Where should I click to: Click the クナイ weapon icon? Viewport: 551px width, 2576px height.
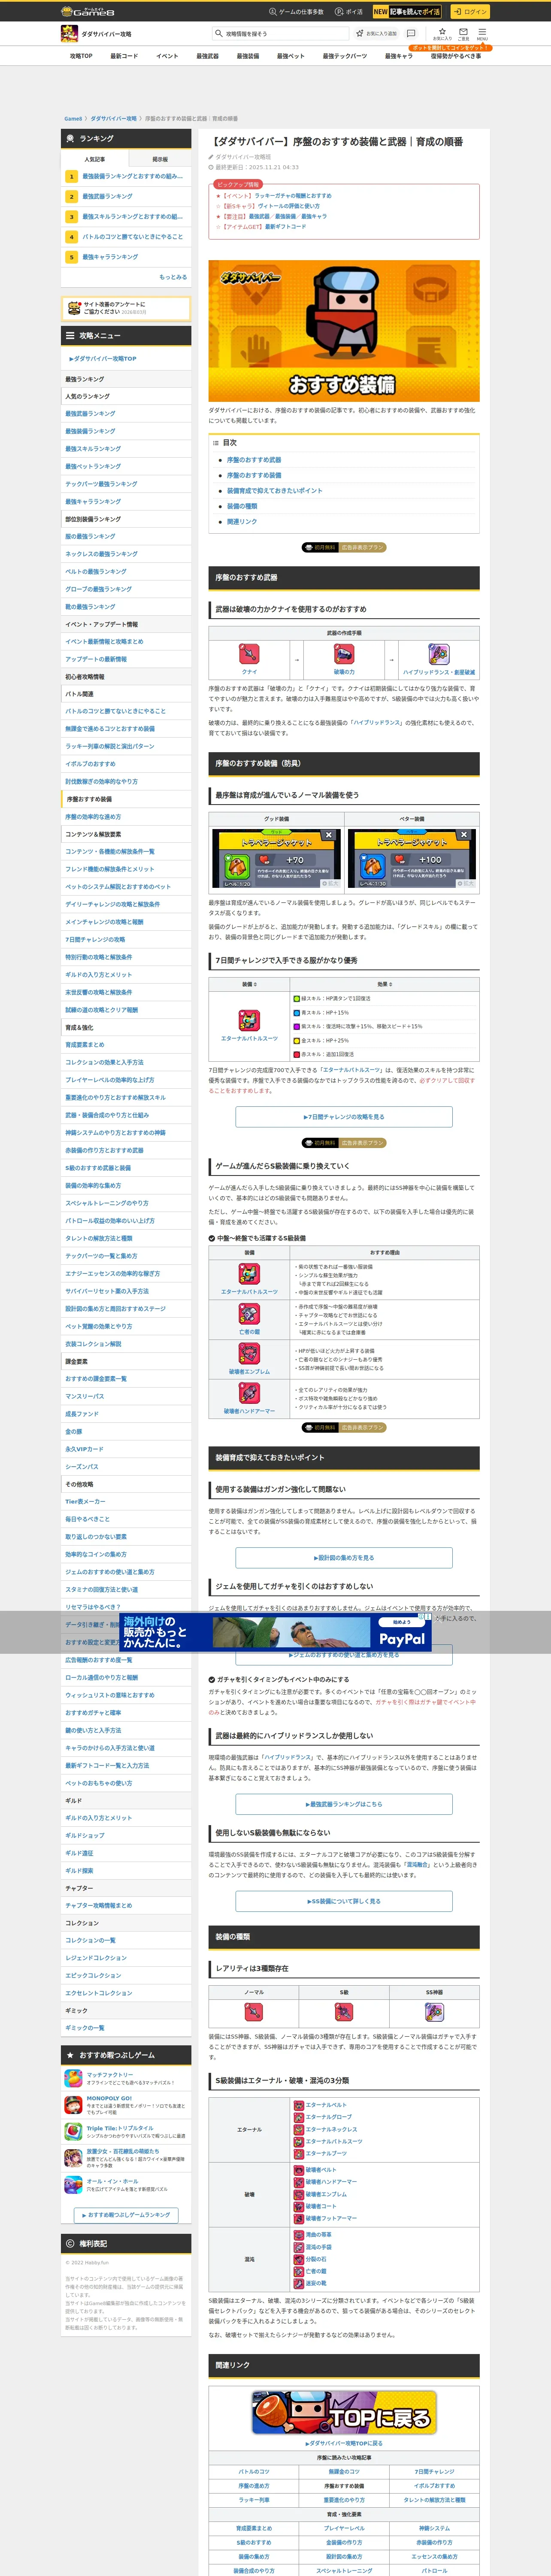tap(249, 653)
